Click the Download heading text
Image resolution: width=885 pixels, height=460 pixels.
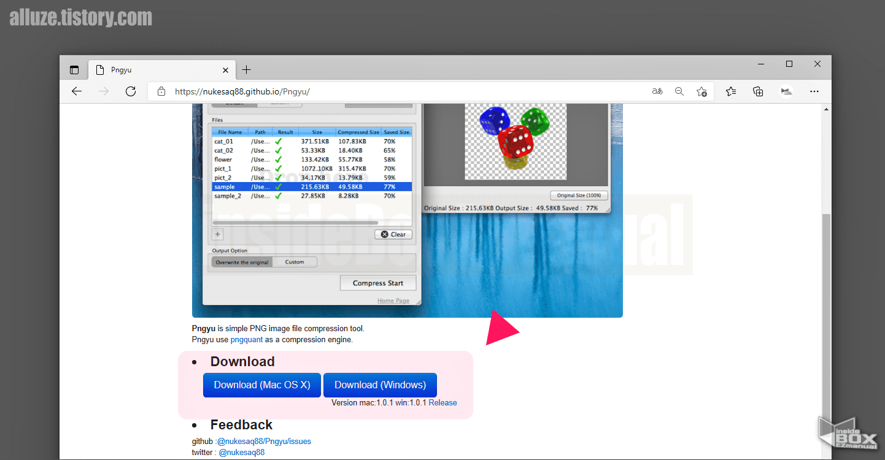(x=242, y=362)
